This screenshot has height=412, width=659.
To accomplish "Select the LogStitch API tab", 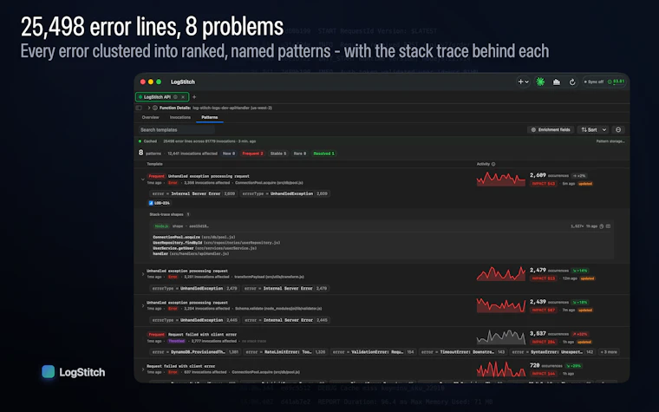I will point(162,97).
